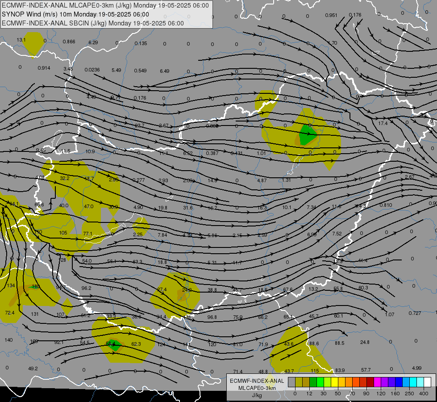
Task: Click the map value 17.4
Action: [383, 123]
